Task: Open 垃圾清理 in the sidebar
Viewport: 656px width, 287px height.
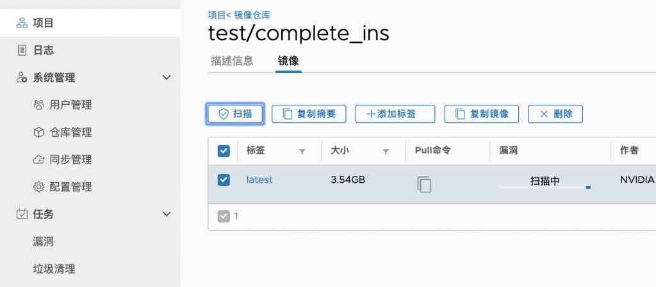Action: [x=54, y=268]
